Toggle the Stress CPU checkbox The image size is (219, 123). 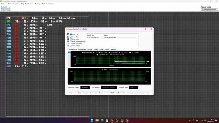click(71, 34)
